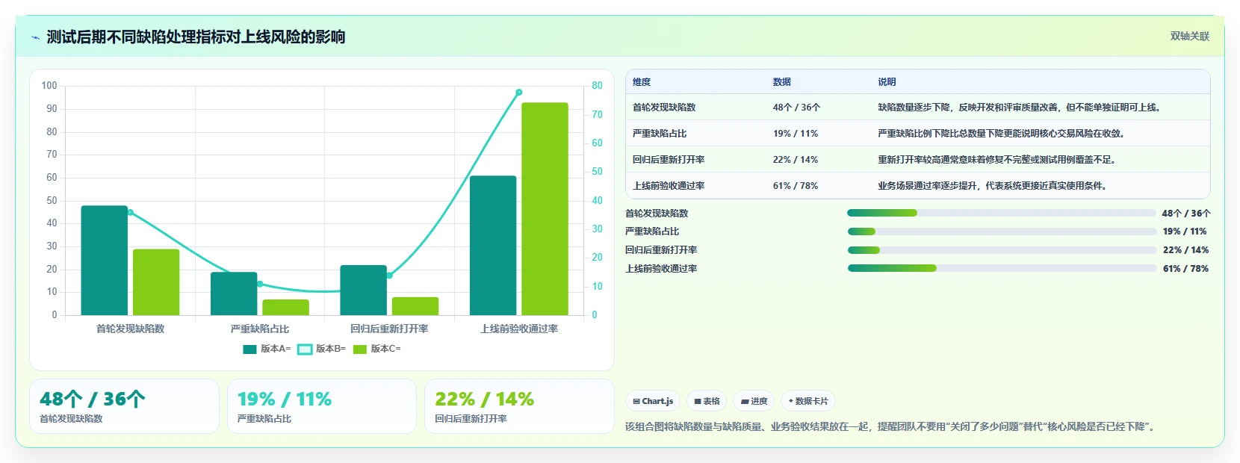
Task: Click x-axis label 首轮发现缺陷数
Action: pos(130,329)
